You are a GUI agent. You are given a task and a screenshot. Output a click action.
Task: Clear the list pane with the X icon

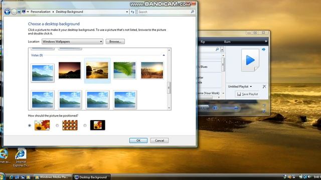(x=264, y=86)
